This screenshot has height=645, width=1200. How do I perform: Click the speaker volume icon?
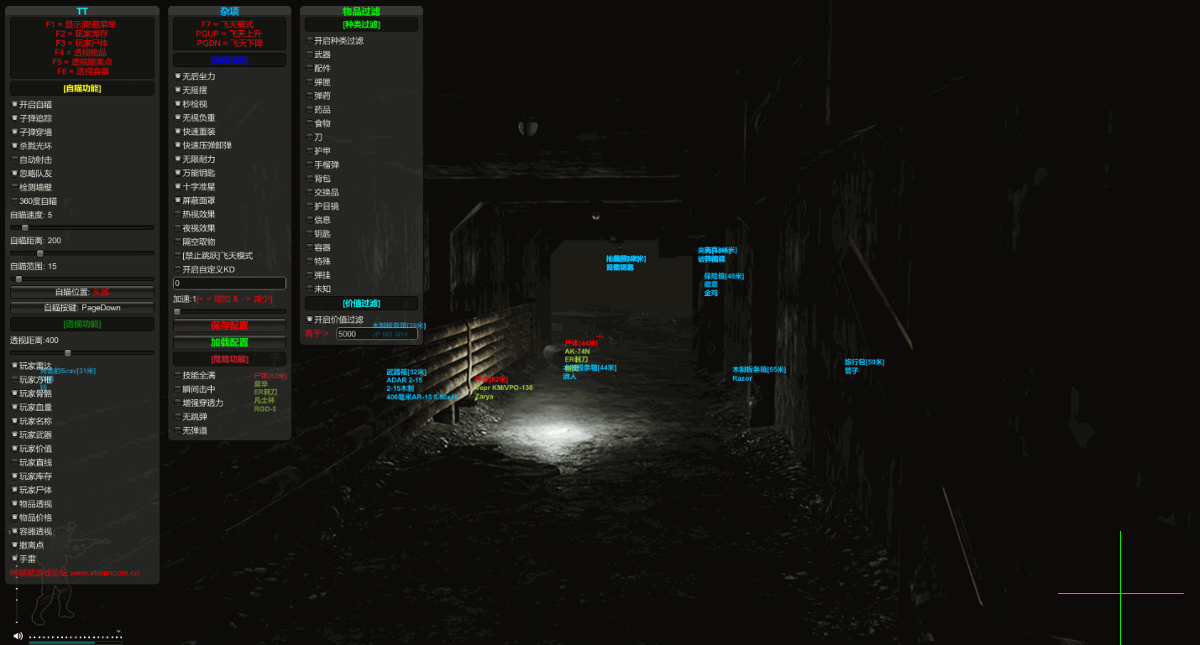[x=18, y=636]
